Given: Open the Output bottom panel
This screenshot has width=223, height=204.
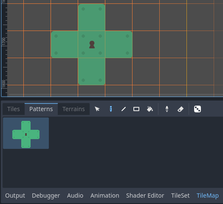Looking at the screenshot, I should click(15, 196).
